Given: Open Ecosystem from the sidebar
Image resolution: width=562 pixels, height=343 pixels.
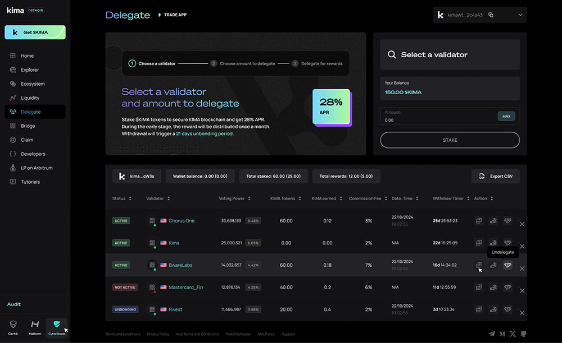Looking at the screenshot, I should (x=35, y=84).
